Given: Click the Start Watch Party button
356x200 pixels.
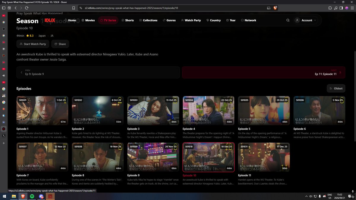Looking at the screenshot, I should coord(33,44).
